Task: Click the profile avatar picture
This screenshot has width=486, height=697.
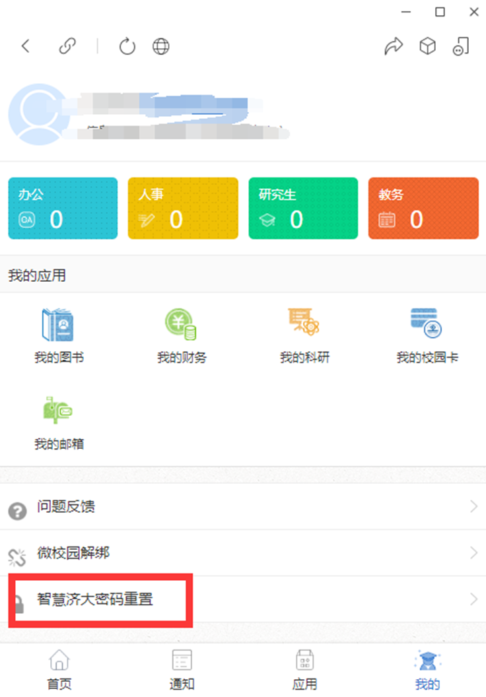Action: coord(36,115)
